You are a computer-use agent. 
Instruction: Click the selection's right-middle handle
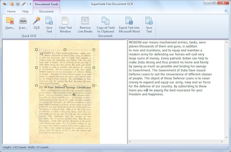(94, 67)
